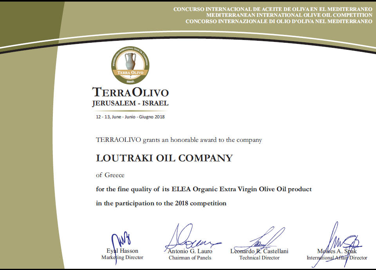
Task: Click the header 'MEDITERRANEAN INTERNATIONAL OLIVE OIL COMPETITION'
Action: click(x=289, y=15)
